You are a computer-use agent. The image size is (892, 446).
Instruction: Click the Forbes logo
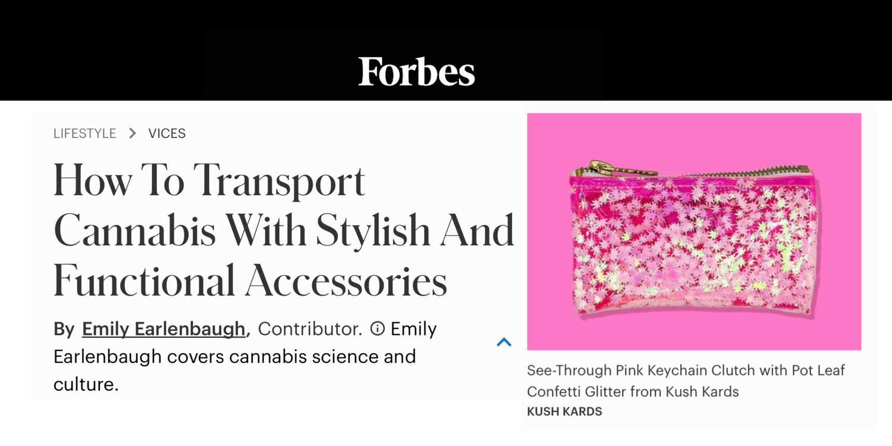coord(416,72)
